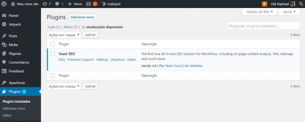Click the blue 3 badge on Plugins

click(24, 91)
